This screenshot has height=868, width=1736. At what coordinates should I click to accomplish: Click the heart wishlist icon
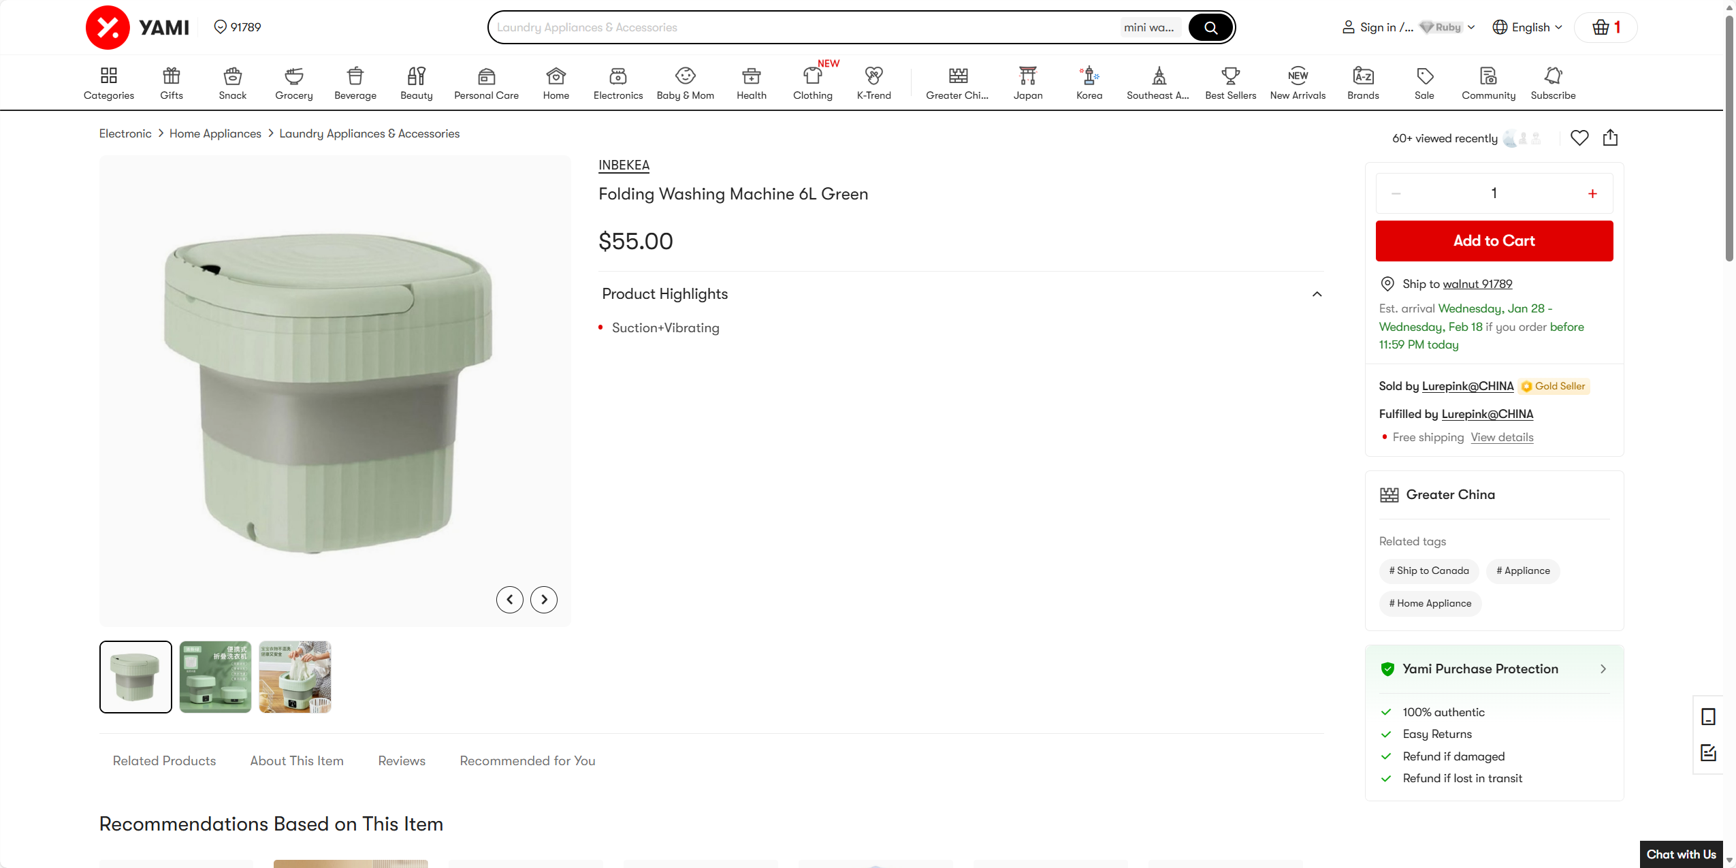[x=1579, y=138]
